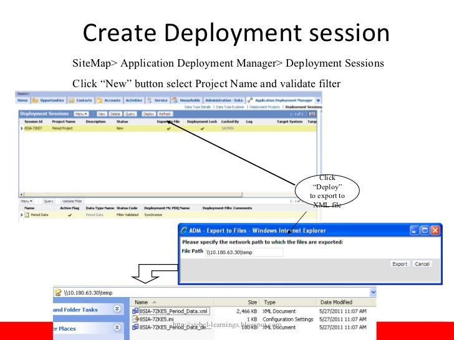This screenshot has height=340, width=454.
Task: Toggle the Export to File checkmark
Action: pyautogui.click(x=168, y=129)
